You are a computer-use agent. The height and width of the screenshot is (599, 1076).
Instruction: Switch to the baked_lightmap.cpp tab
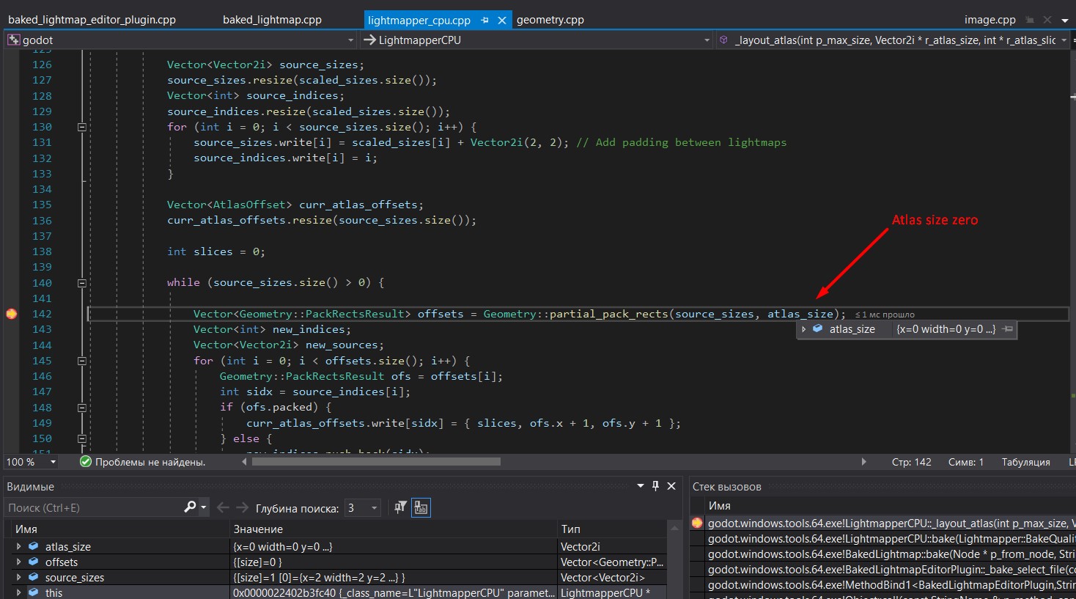click(273, 20)
